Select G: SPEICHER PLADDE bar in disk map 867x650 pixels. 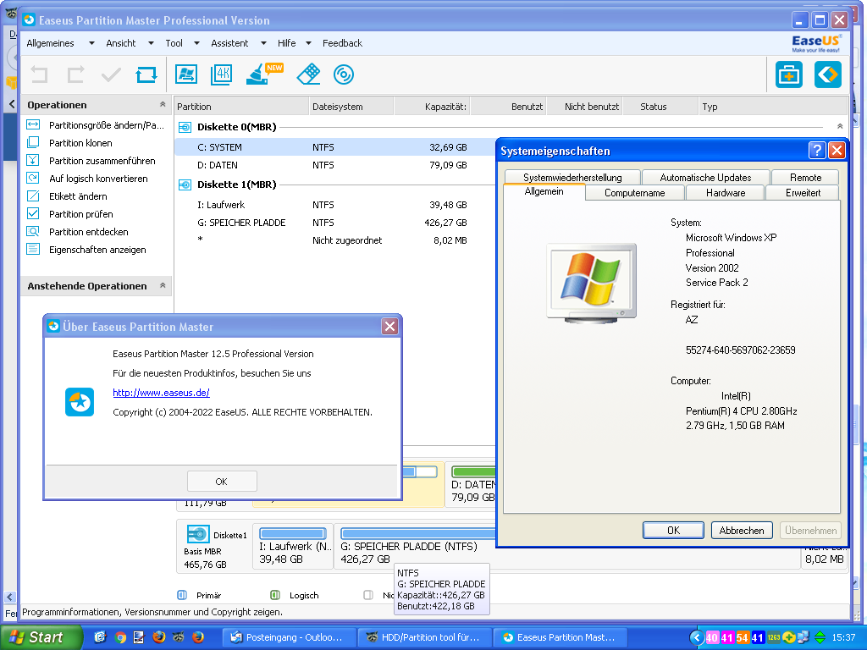418,533
